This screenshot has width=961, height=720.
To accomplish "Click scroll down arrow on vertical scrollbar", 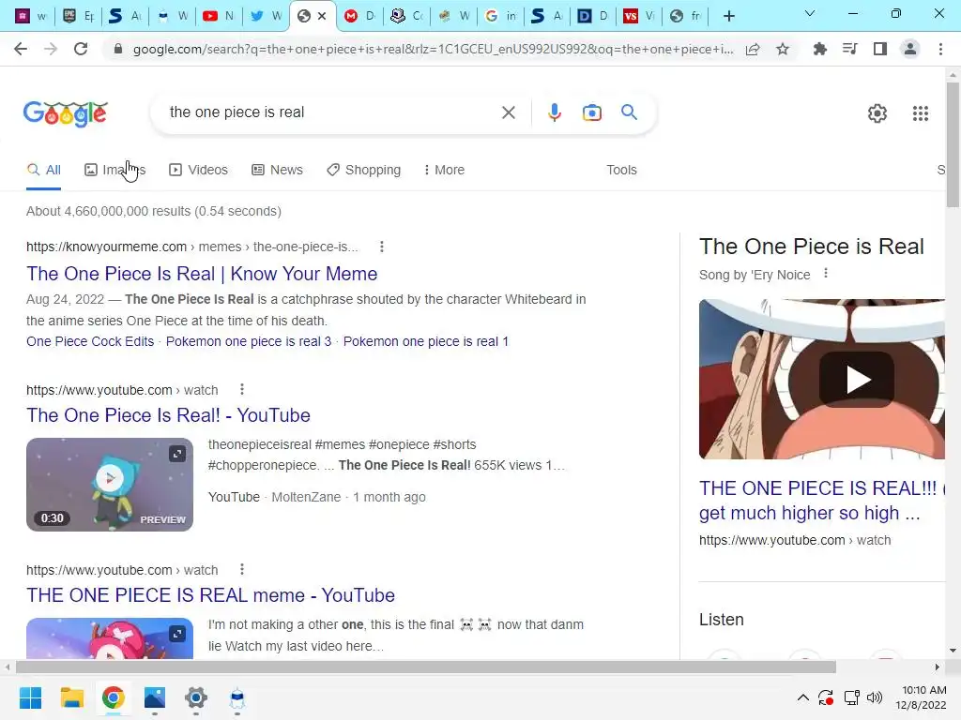I will (953, 651).
